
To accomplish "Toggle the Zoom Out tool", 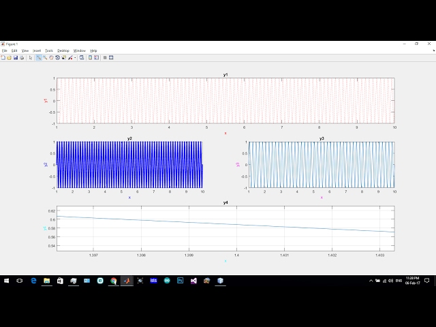I will tap(45, 57).
